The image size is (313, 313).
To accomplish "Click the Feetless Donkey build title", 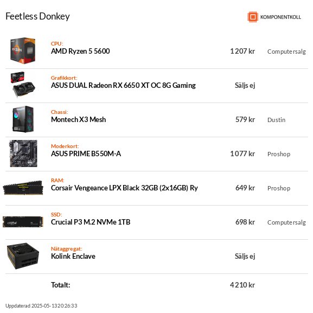I will coord(37,16).
